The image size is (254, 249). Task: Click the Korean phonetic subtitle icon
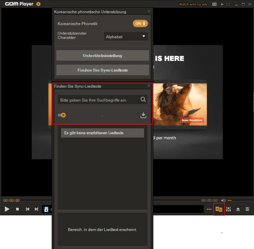[219, 209]
